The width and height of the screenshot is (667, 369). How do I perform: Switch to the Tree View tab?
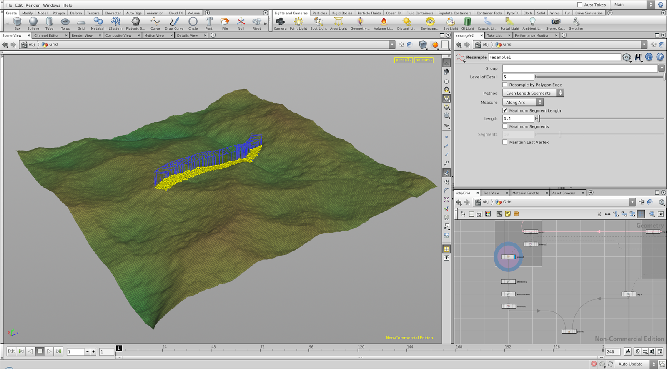[x=491, y=193]
